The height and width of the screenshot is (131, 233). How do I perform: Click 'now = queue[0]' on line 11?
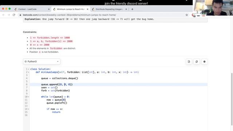click(56, 100)
